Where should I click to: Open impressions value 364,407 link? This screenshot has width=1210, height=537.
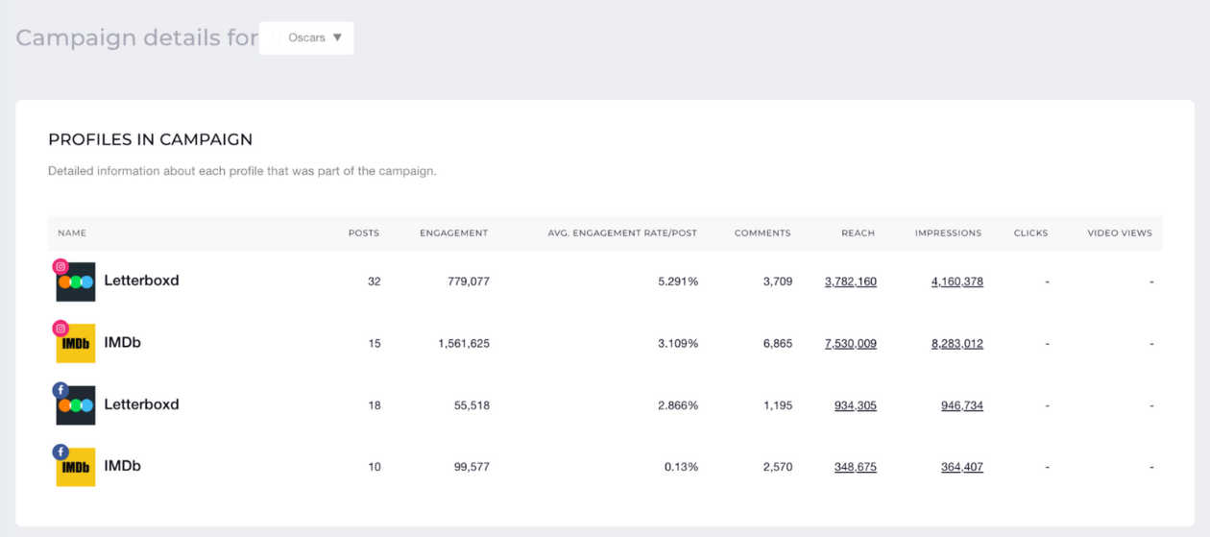click(x=961, y=467)
